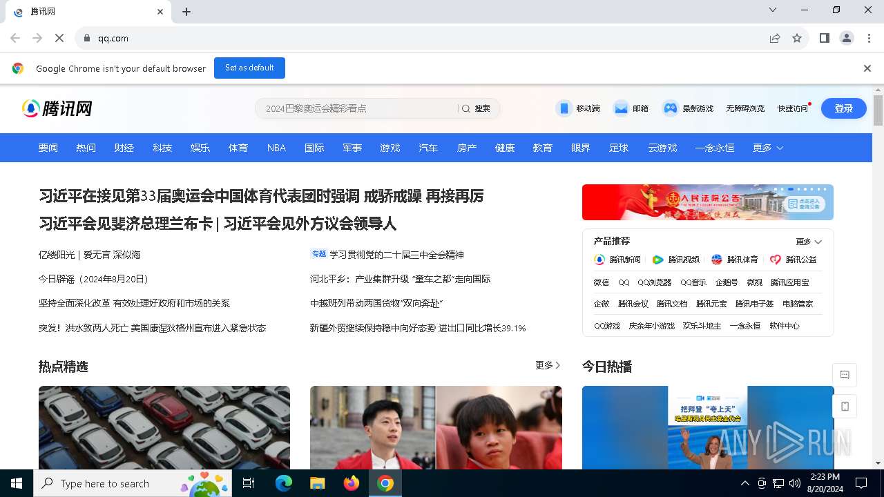Screen dimensions: 884x497
Task: Click the mobile phone icon at right edge
Action: [845, 407]
